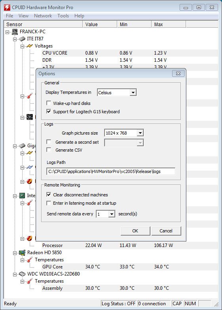The image size is (222, 310).
Task: Click into the Logs Path text field
Action: (x=111, y=171)
